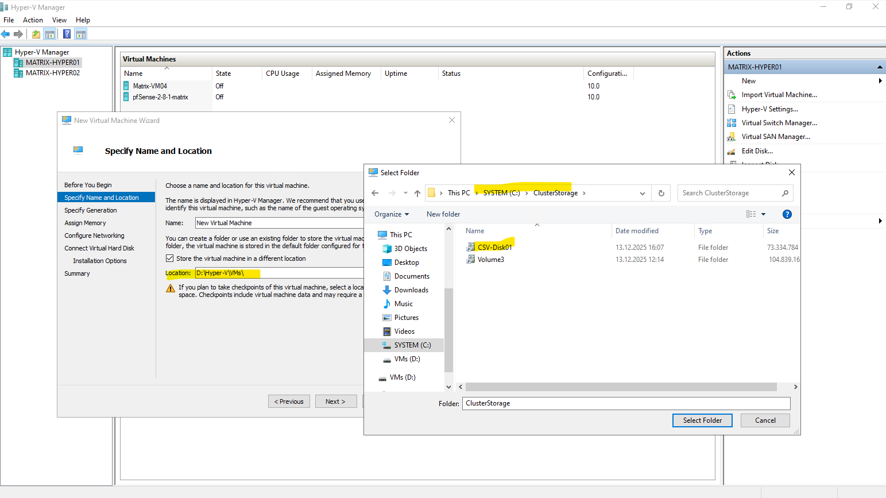This screenshot has width=886, height=498.
Task: Open the View menu
Action: coord(59,20)
